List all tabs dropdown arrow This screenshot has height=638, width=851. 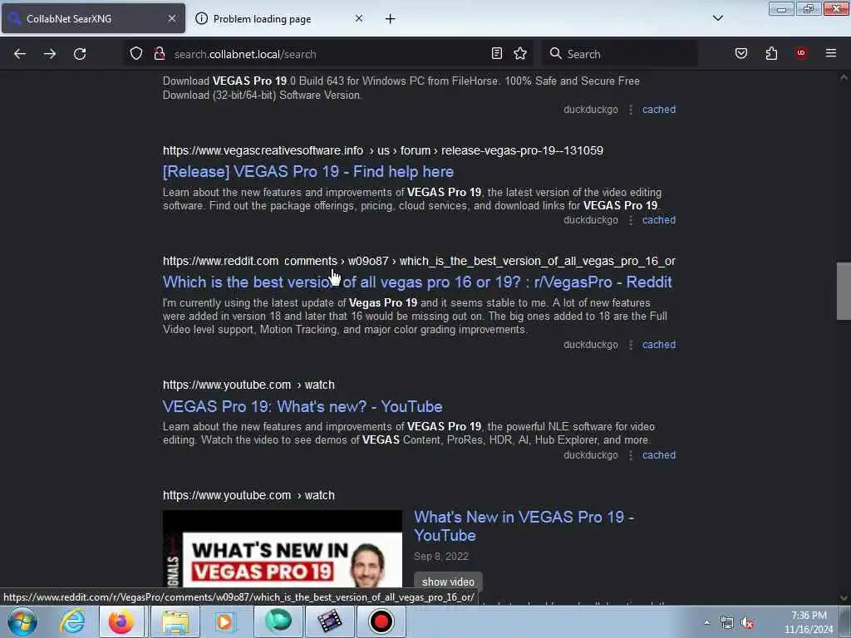pyautogui.click(x=718, y=18)
